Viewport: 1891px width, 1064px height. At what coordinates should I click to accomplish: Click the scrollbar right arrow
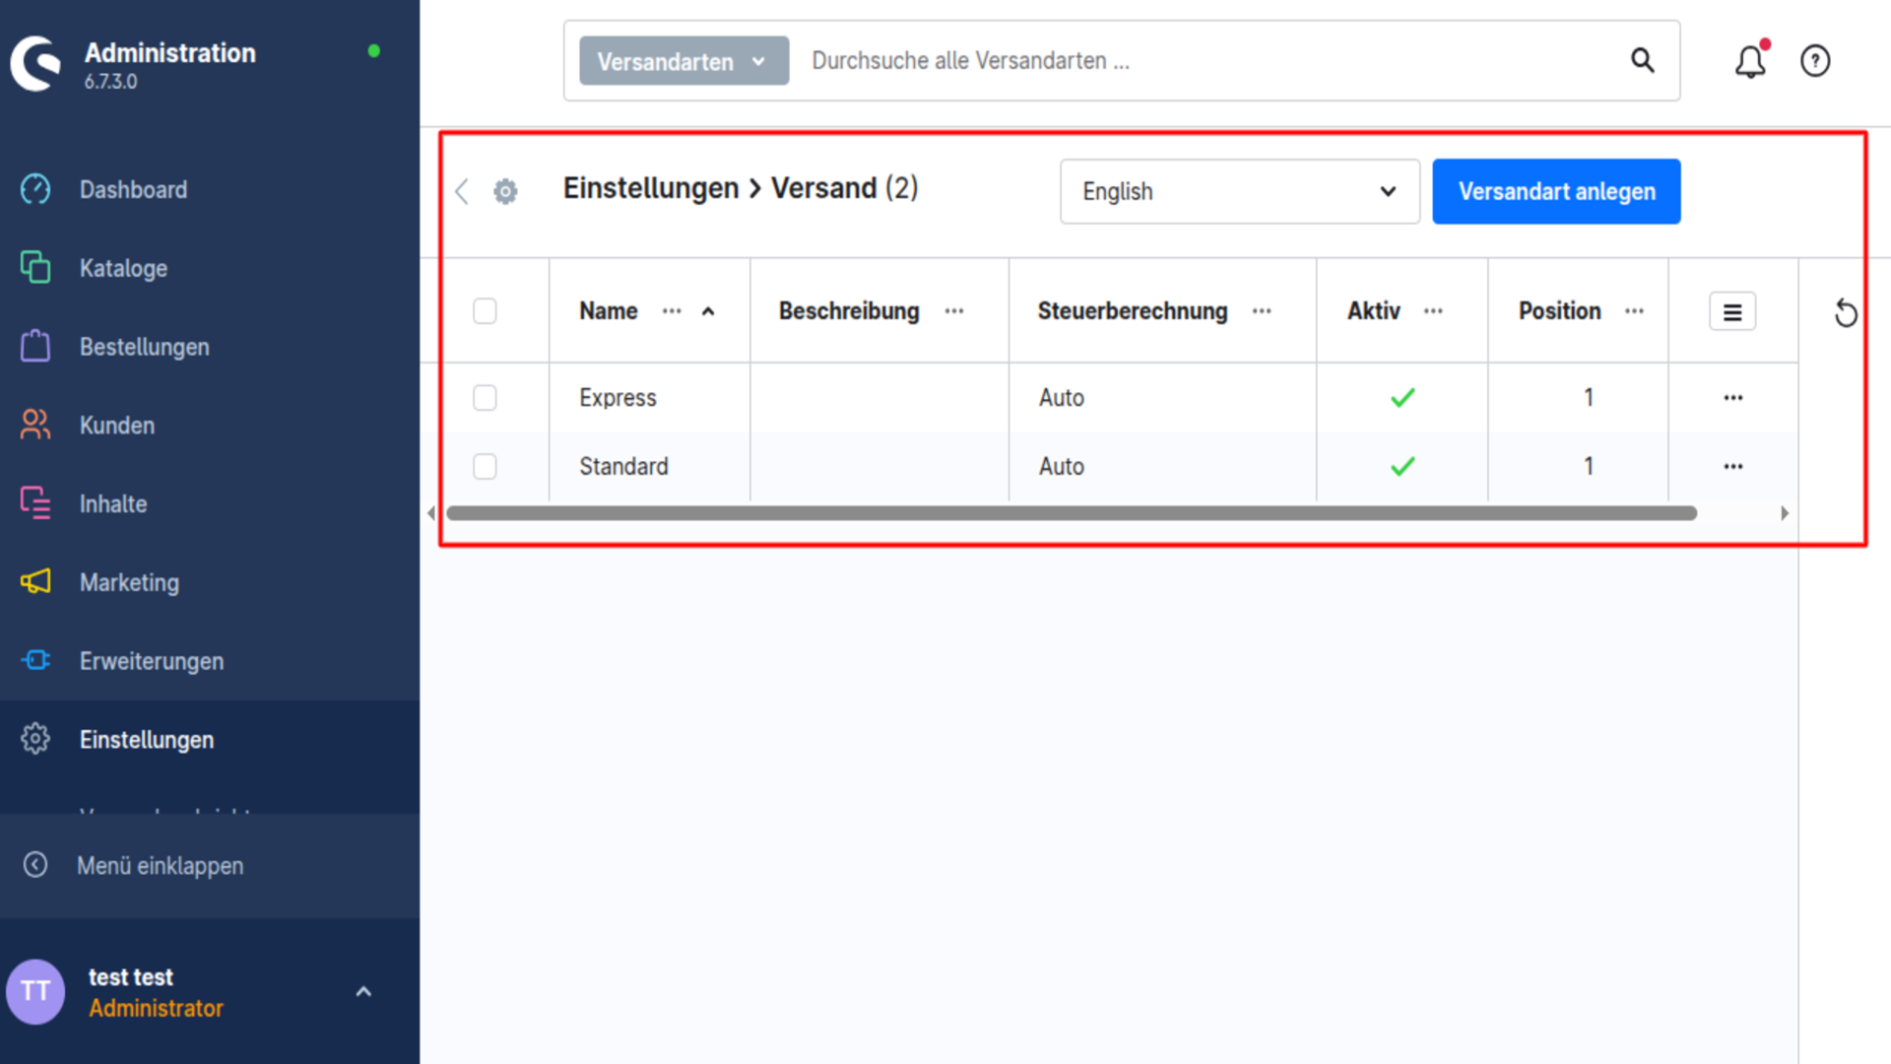(x=1785, y=513)
